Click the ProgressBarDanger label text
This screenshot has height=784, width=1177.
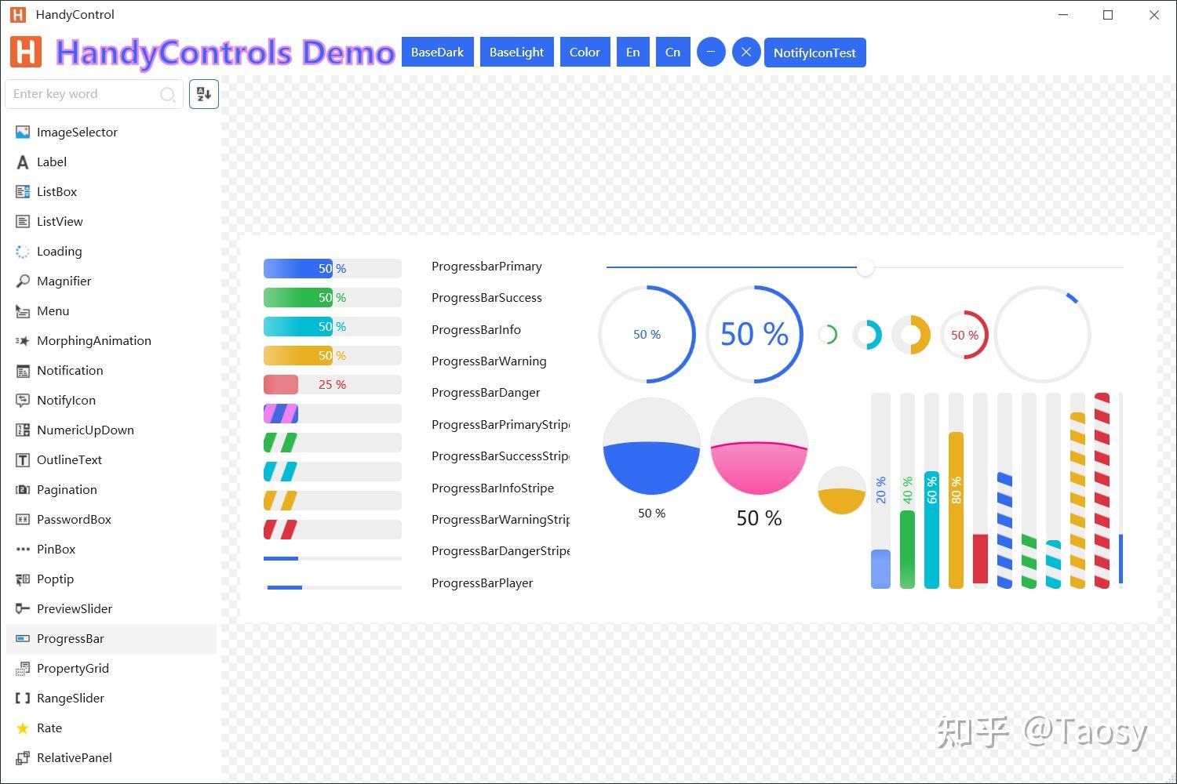(x=486, y=393)
